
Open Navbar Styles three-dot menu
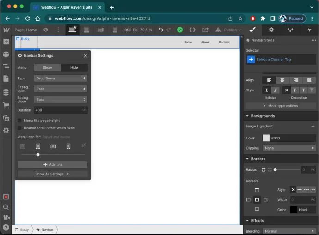coord(314,40)
